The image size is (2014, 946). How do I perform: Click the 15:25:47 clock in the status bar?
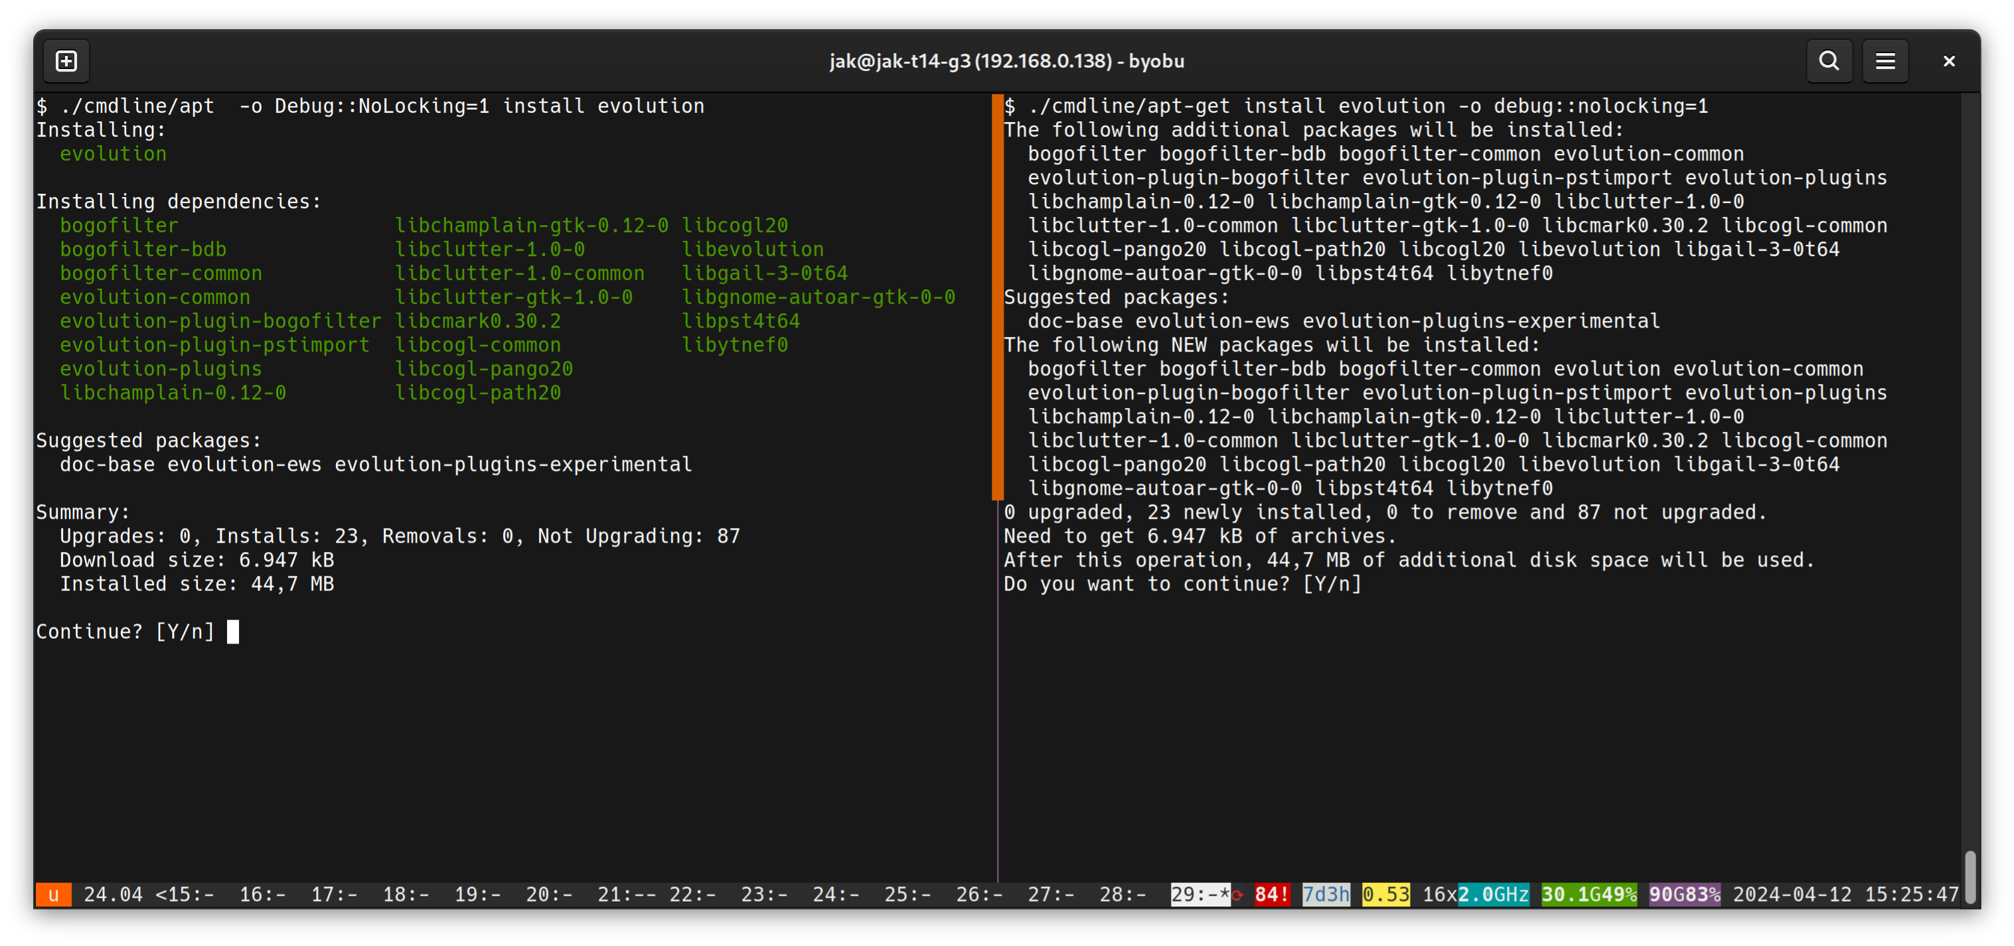tap(1912, 894)
